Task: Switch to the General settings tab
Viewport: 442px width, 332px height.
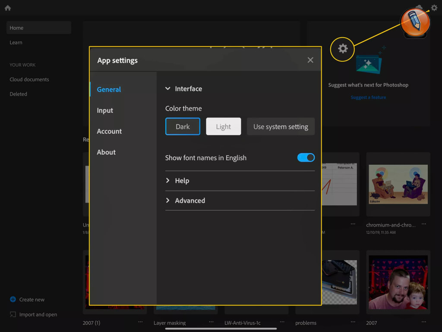Action: 109,89
